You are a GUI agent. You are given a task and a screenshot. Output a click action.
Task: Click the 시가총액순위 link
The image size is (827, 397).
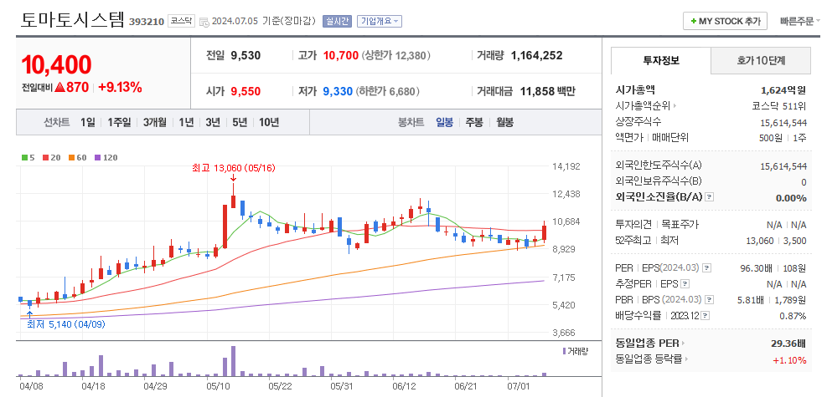[643, 106]
